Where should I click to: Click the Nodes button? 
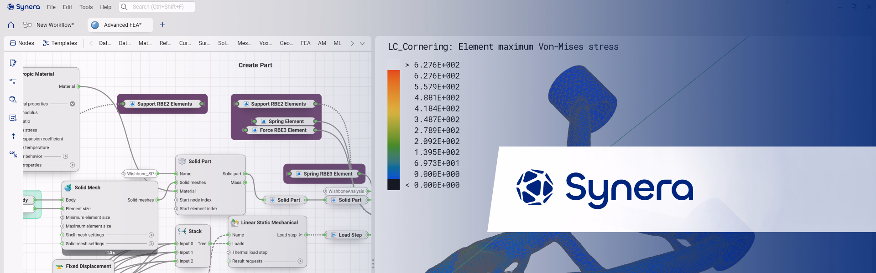tap(22, 43)
